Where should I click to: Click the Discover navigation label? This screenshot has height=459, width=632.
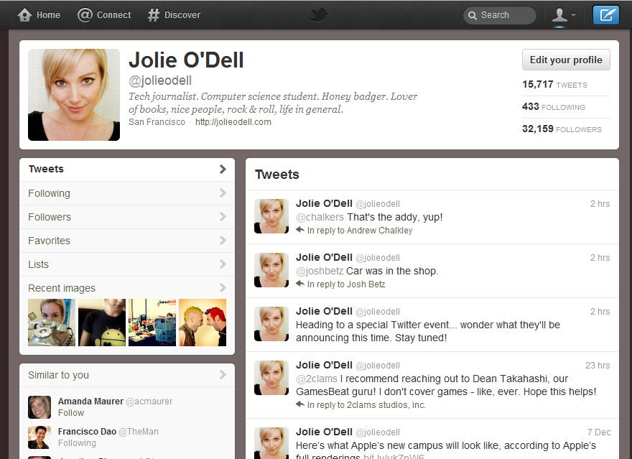182,15
